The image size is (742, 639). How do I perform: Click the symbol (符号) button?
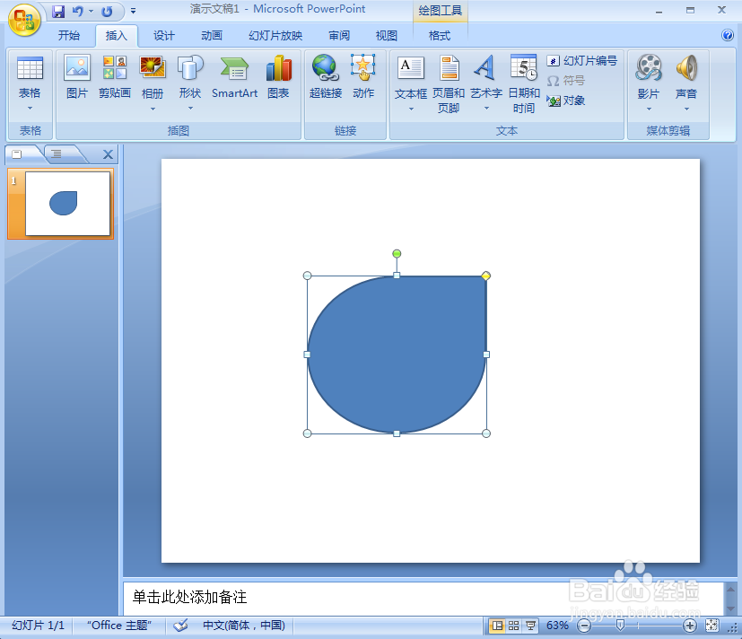(x=566, y=81)
